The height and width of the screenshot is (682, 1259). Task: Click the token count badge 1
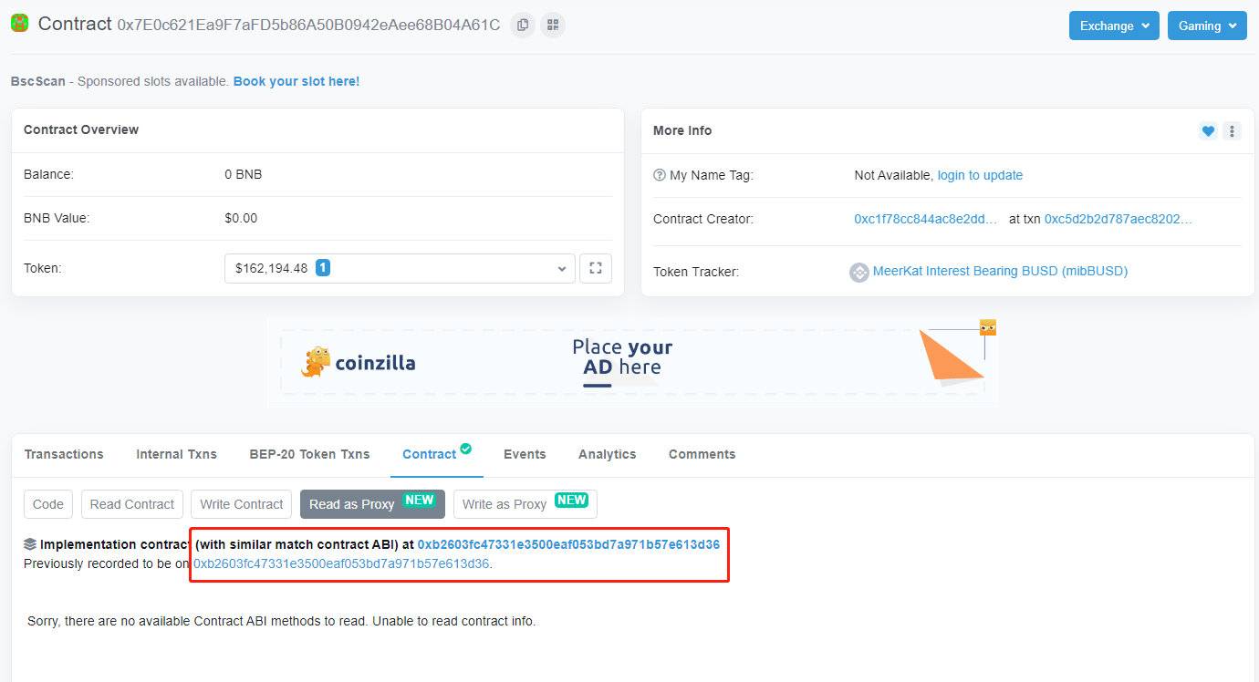point(323,268)
